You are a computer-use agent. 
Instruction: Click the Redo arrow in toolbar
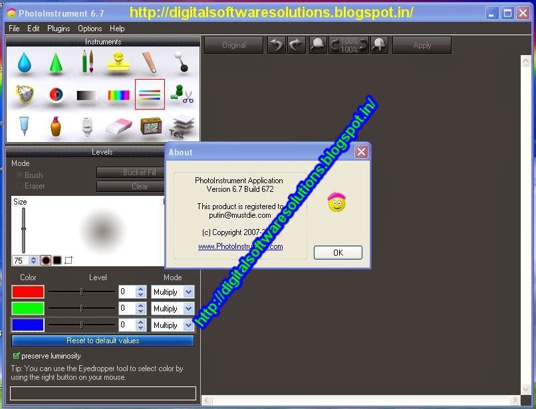click(297, 45)
